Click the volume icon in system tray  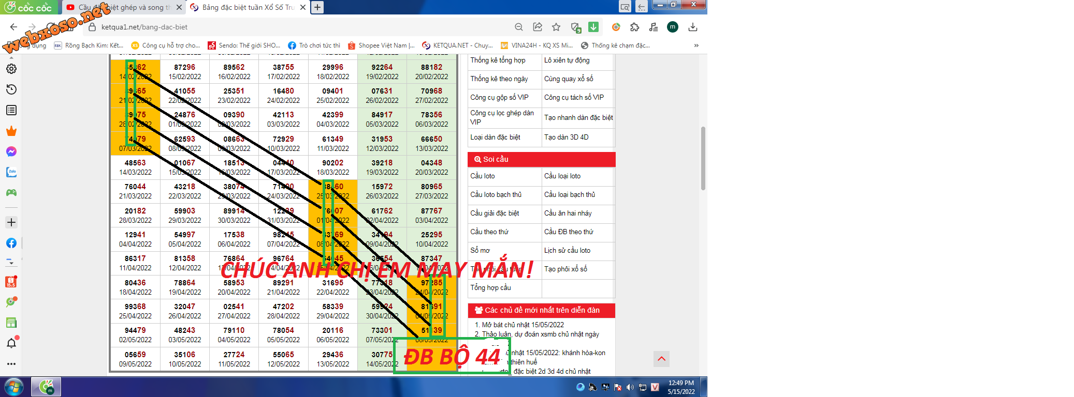tap(630, 387)
